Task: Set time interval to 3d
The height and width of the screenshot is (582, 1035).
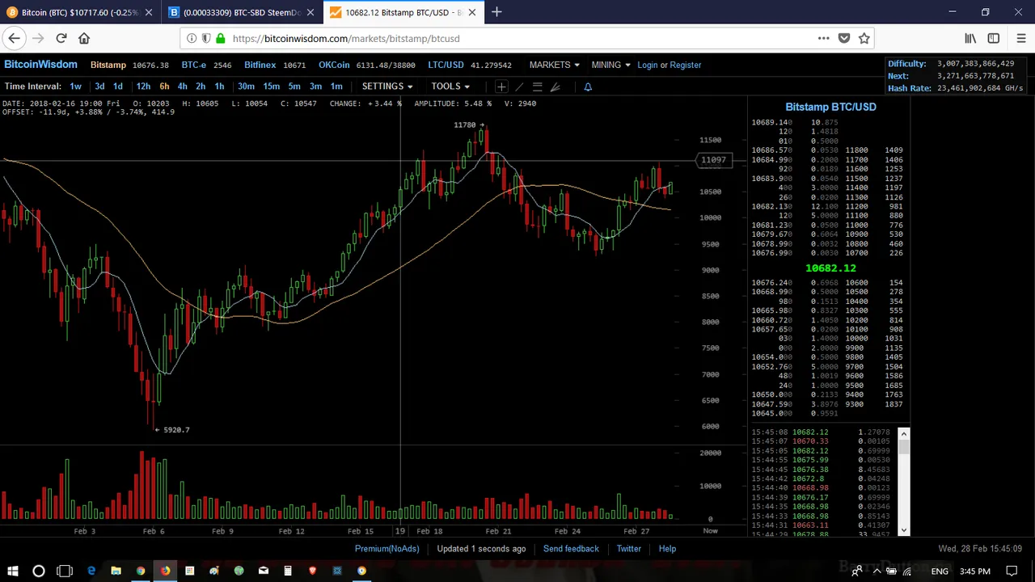Action: tap(99, 86)
